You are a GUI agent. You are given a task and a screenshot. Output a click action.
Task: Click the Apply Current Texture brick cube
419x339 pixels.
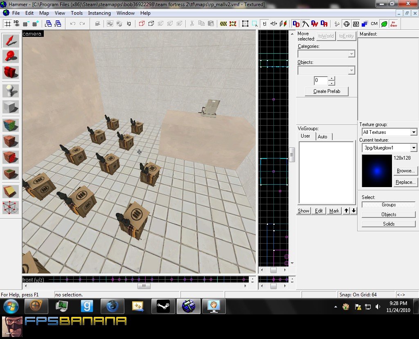click(x=11, y=141)
